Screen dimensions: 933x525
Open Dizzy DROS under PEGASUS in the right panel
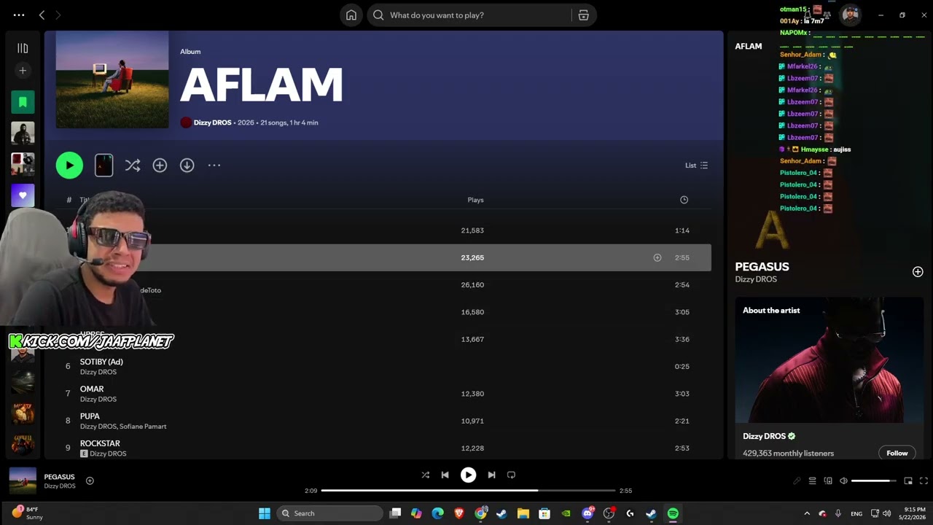tap(756, 279)
